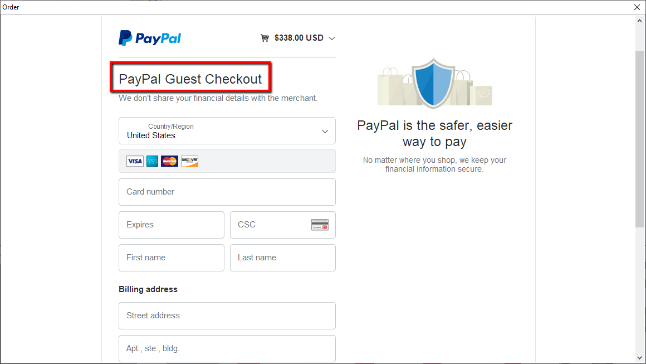Click the chevron next to cart total
Image resolution: width=646 pixels, height=364 pixels.
(332, 38)
